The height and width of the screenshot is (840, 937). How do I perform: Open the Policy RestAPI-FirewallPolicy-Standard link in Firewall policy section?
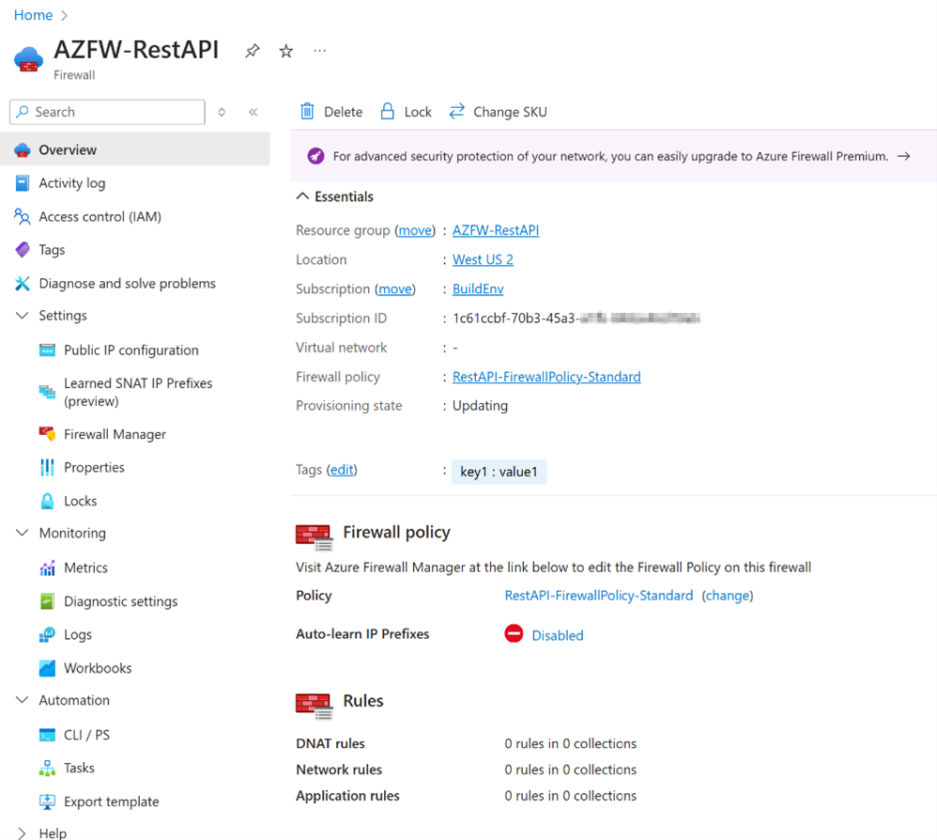click(x=599, y=596)
